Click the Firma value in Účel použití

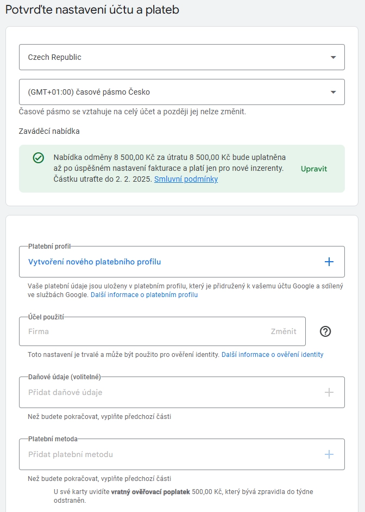point(39,331)
